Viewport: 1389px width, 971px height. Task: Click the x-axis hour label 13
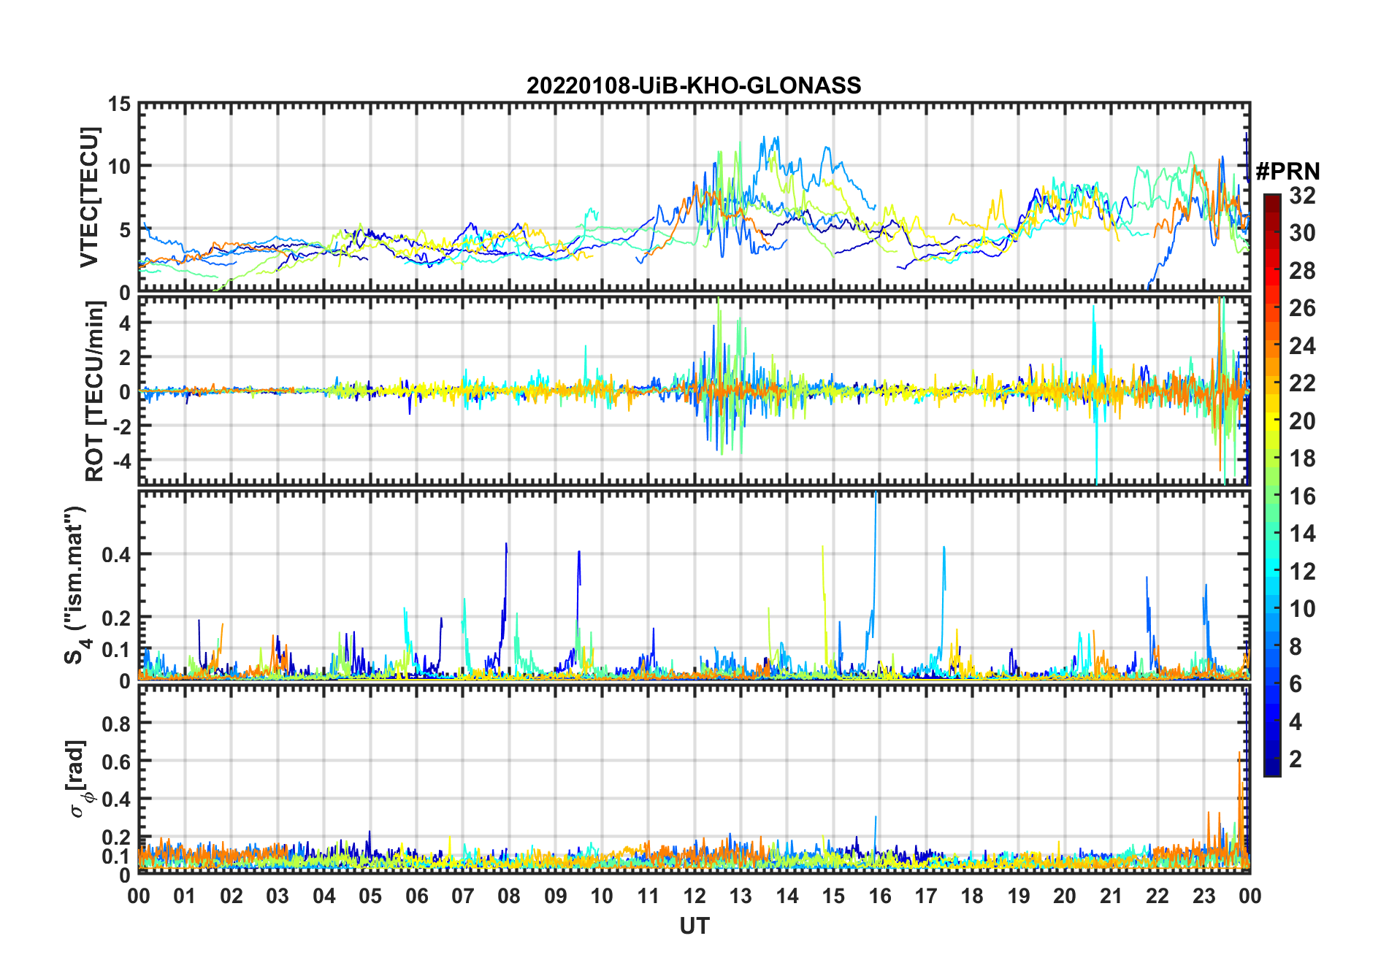click(x=741, y=896)
